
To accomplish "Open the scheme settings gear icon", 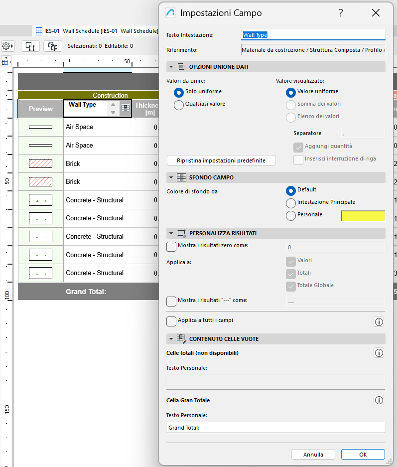I will (x=7, y=46).
